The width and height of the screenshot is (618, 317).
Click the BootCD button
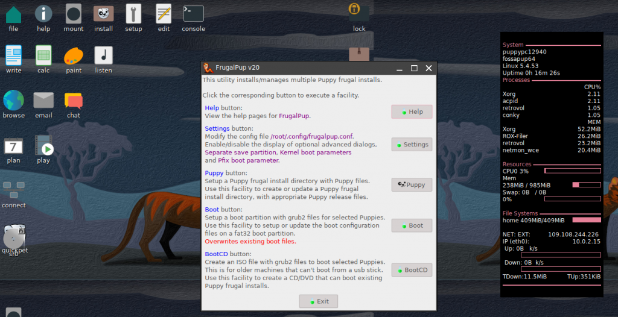tap(412, 270)
